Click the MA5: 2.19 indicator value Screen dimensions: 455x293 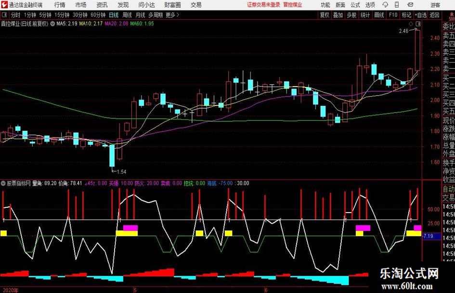click(67, 24)
